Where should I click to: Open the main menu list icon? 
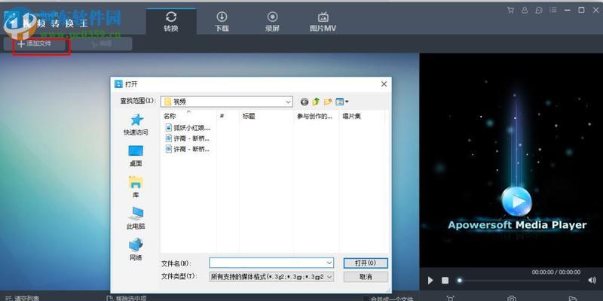tap(553, 11)
